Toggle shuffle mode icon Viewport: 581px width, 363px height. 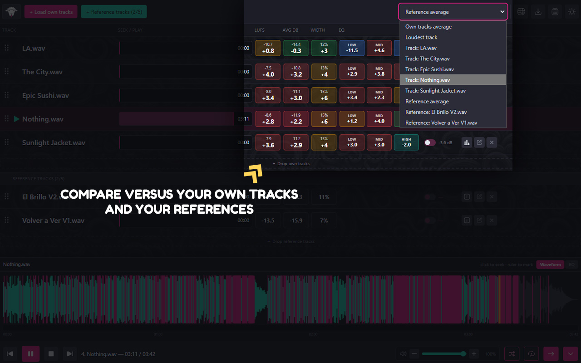point(512,353)
